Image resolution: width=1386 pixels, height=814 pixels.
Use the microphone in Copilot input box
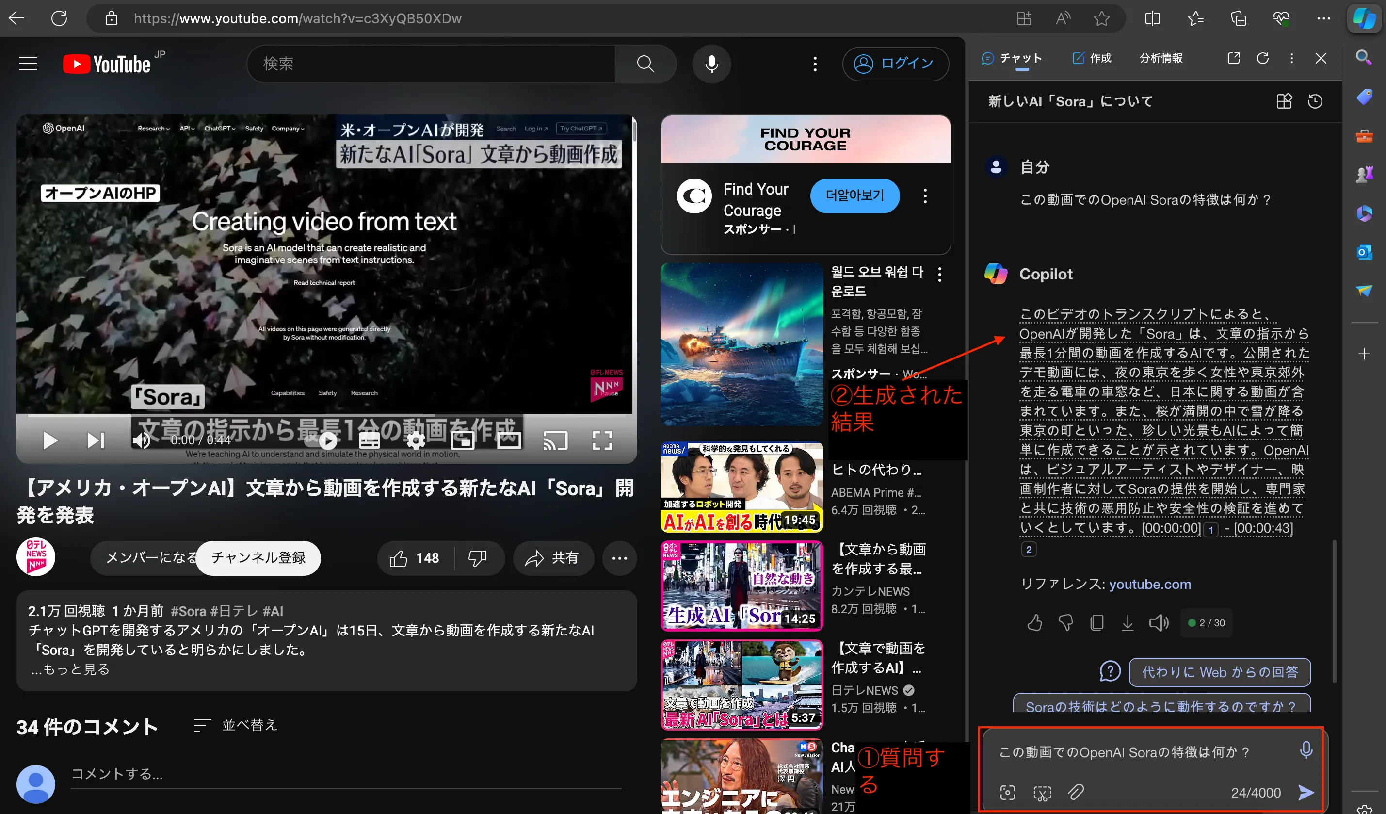point(1306,749)
